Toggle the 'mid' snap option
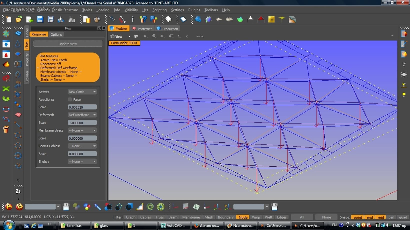 pos(380,217)
